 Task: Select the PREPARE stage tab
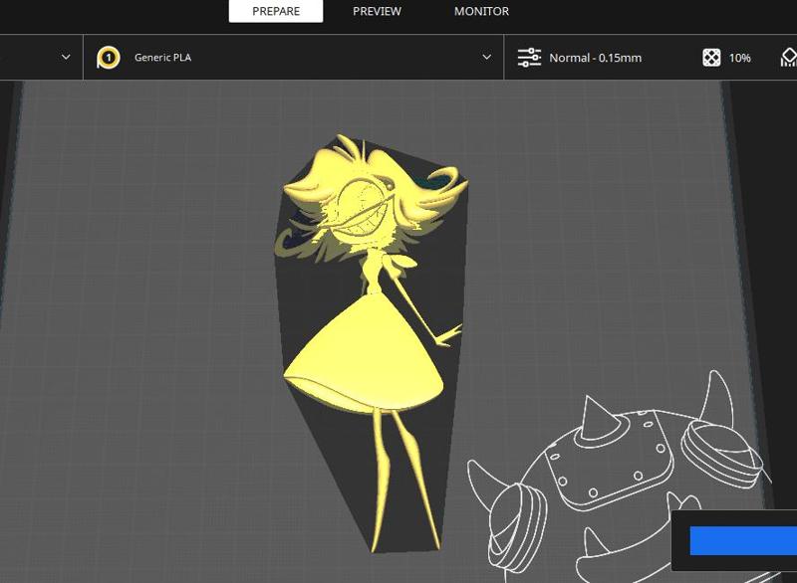click(x=276, y=11)
